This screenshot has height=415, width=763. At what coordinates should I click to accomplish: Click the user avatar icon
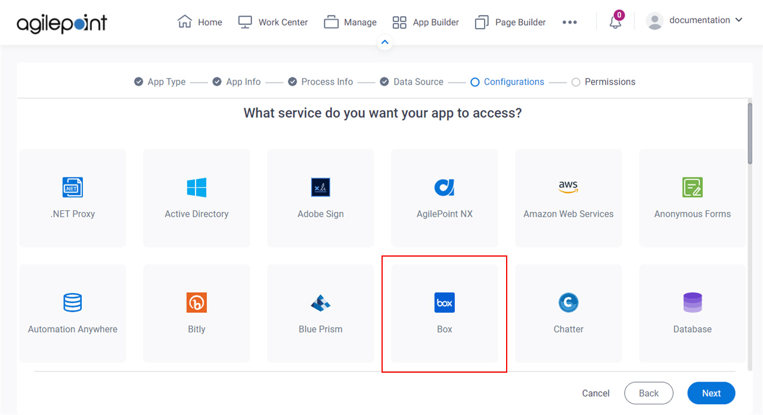point(655,21)
